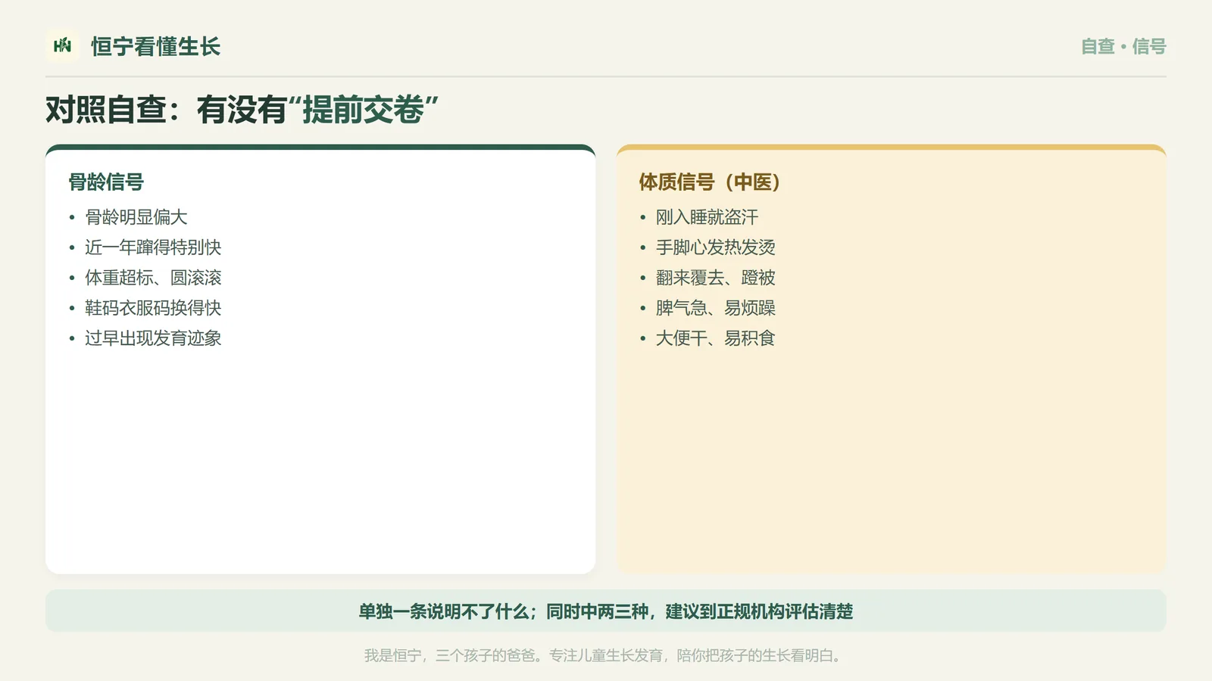Select the bullet 手脚心发热发烫
1212x681 pixels.
[x=716, y=247]
